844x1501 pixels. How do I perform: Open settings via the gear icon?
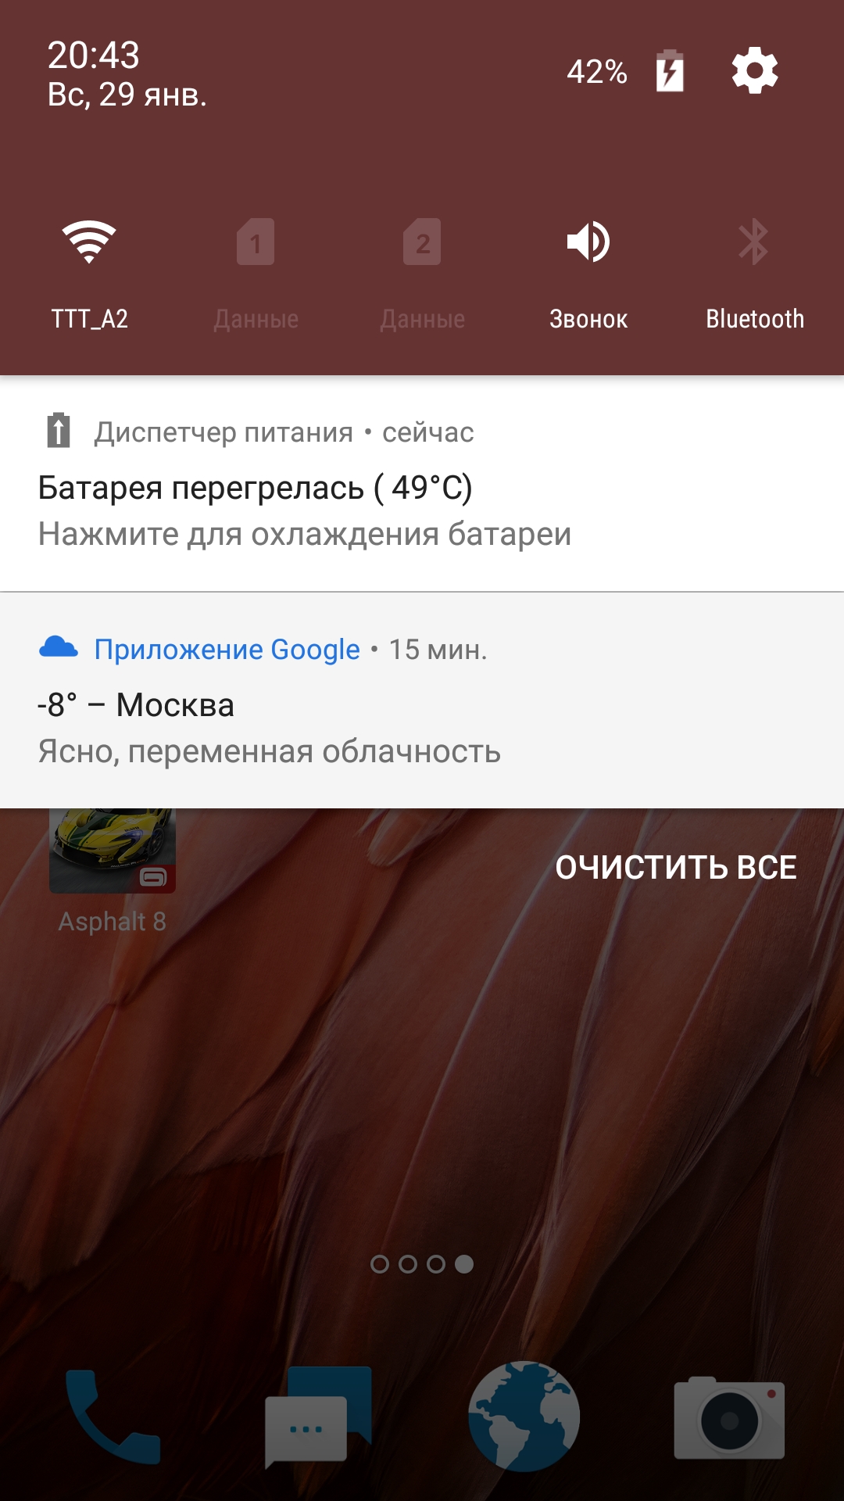click(755, 71)
